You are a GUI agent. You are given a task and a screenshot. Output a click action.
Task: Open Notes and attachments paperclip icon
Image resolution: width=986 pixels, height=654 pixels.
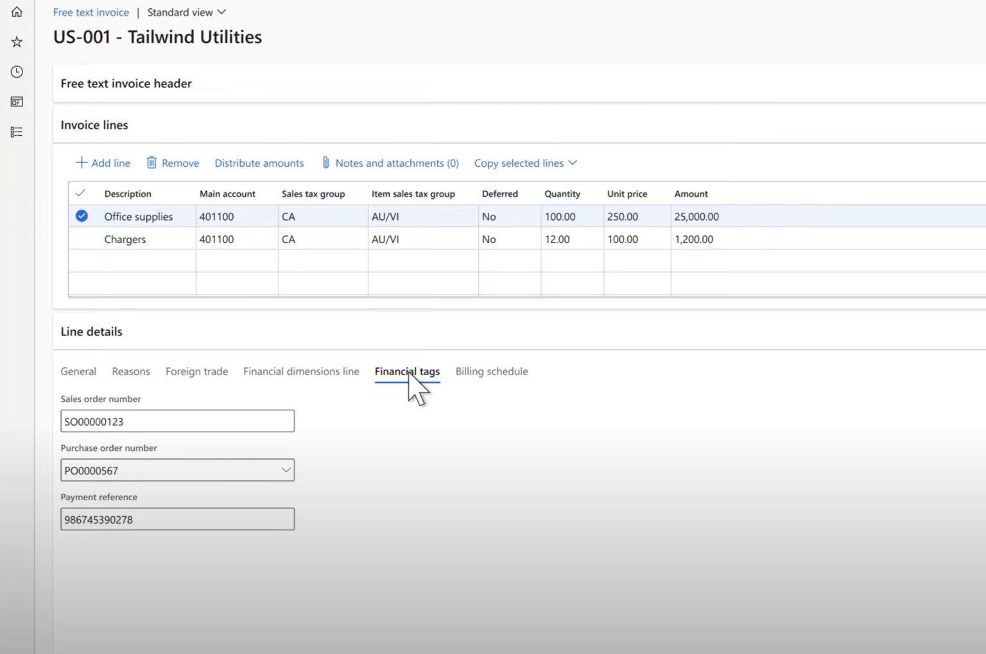pos(325,162)
